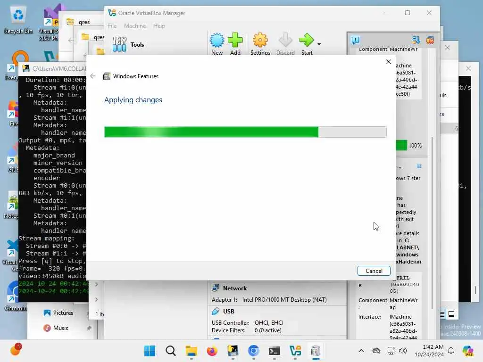
Task: Expand the Start button dropdown arrow
Action: pyautogui.click(x=319, y=44)
